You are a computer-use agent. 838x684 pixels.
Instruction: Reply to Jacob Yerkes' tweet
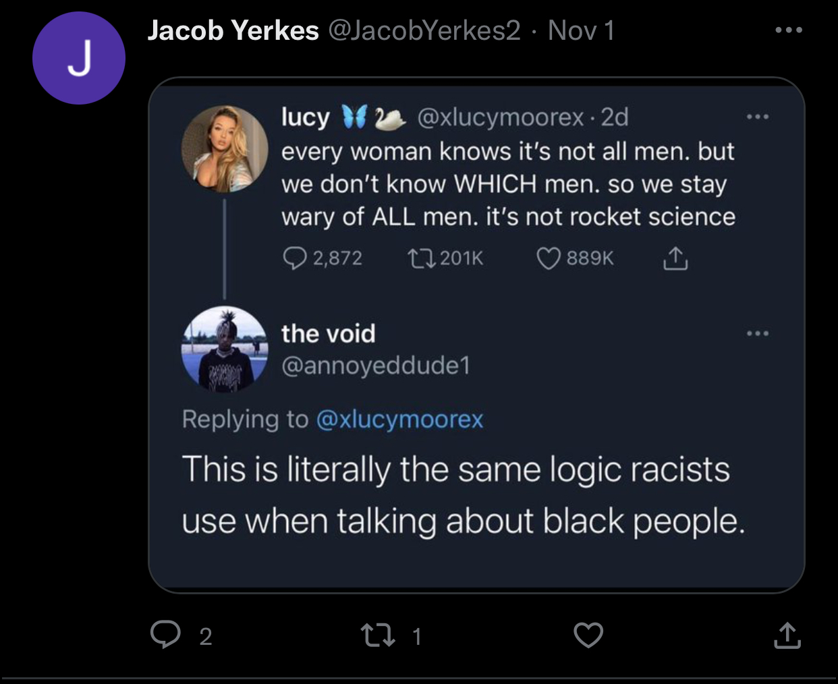point(165,635)
